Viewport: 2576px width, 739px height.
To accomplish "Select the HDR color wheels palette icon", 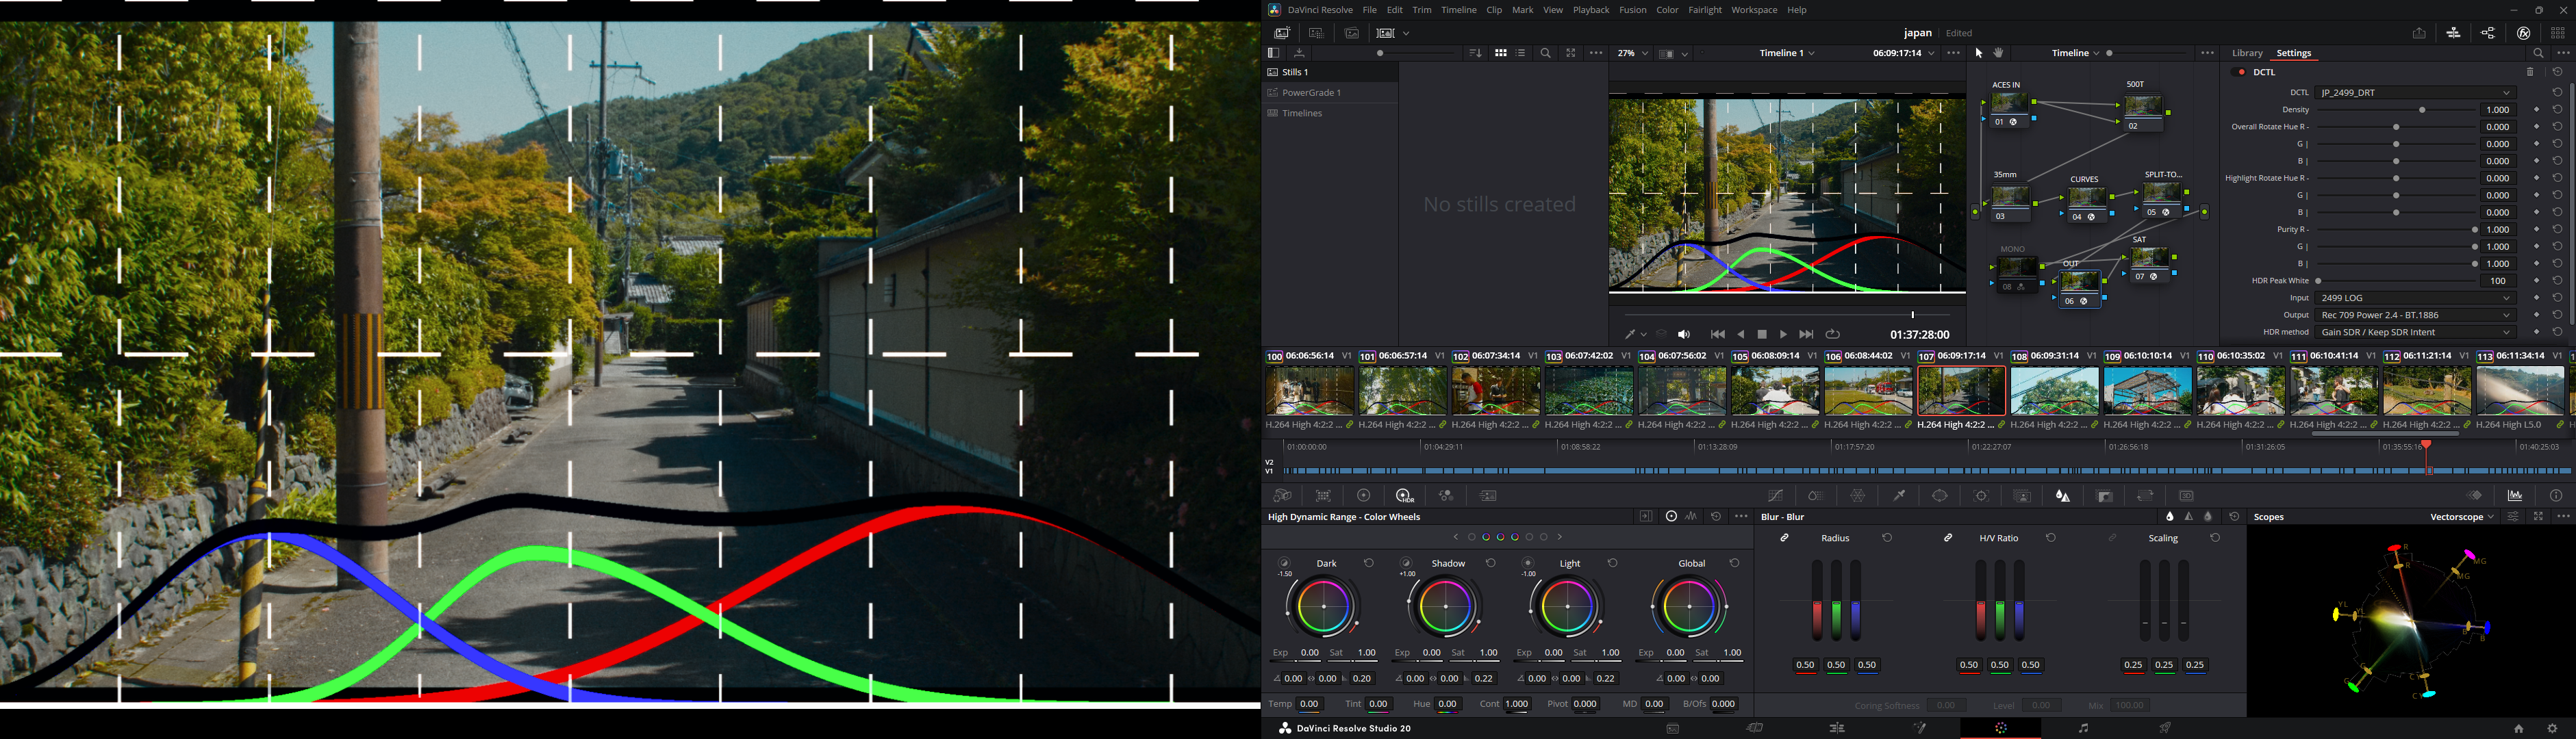I will coord(1405,496).
